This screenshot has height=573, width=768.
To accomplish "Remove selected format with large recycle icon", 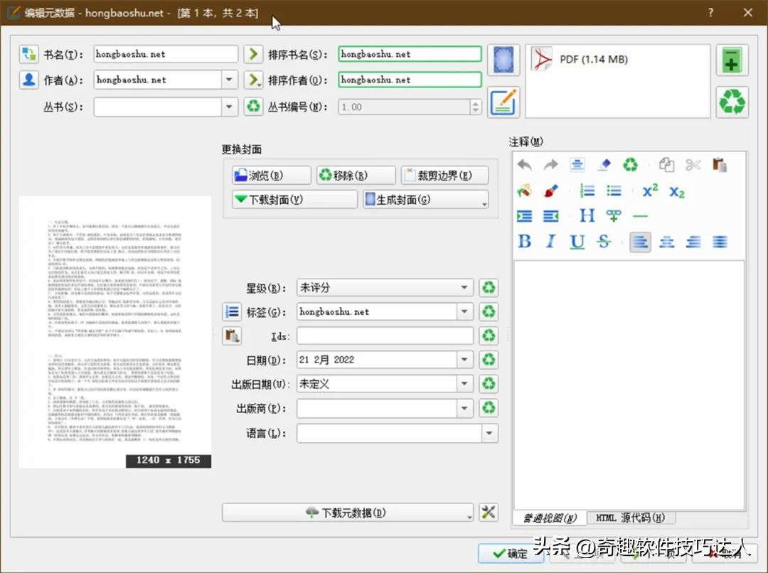I will [x=732, y=102].
